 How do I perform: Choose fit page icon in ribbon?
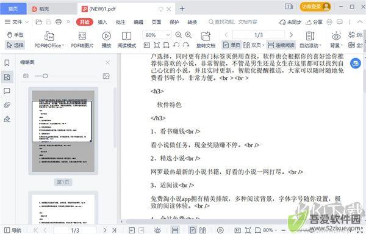pos(157,45)
